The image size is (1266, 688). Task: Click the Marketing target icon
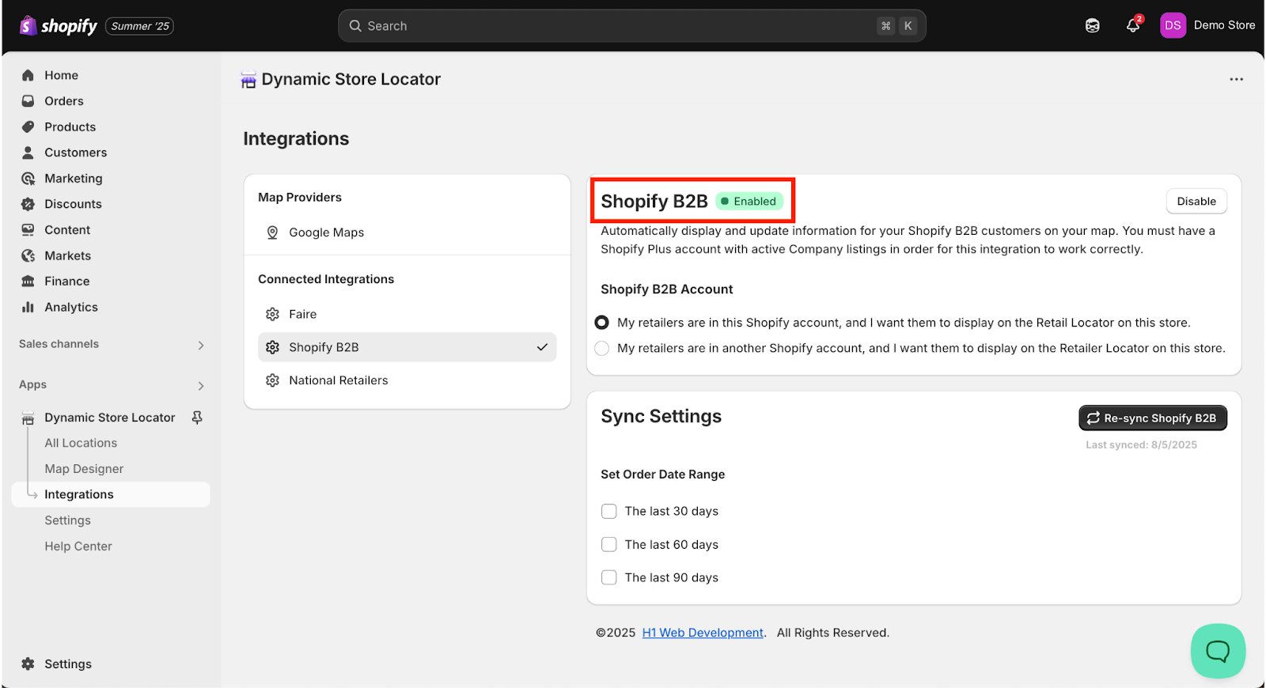(28, 179)
